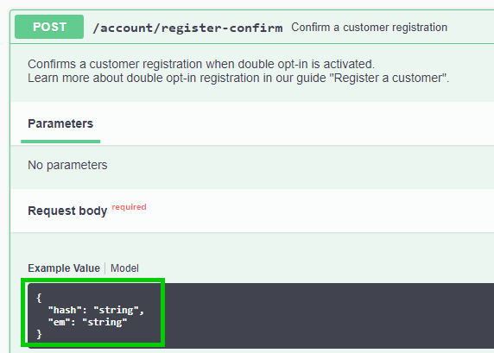Click the "string" value after em
This screenshot has height=353, width=494.
104,322
